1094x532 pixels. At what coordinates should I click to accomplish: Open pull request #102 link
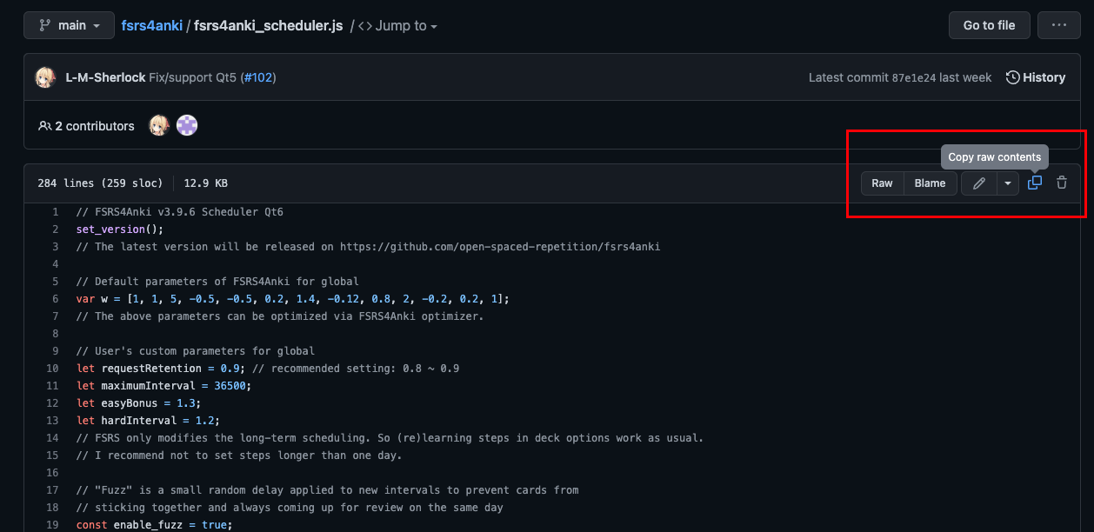258,77
